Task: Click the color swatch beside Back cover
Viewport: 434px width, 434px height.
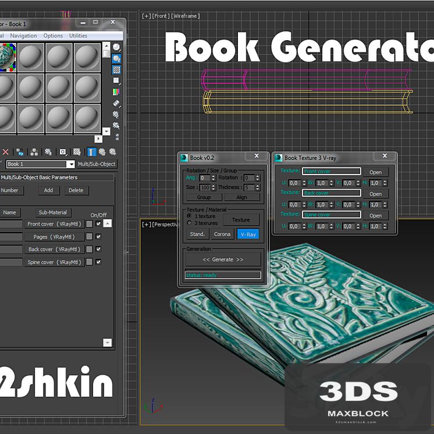Action: tap(89, 249)
